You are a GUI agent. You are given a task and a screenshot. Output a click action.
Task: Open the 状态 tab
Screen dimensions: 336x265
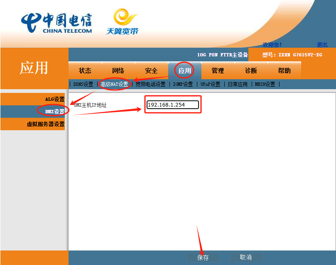(85, 71)
